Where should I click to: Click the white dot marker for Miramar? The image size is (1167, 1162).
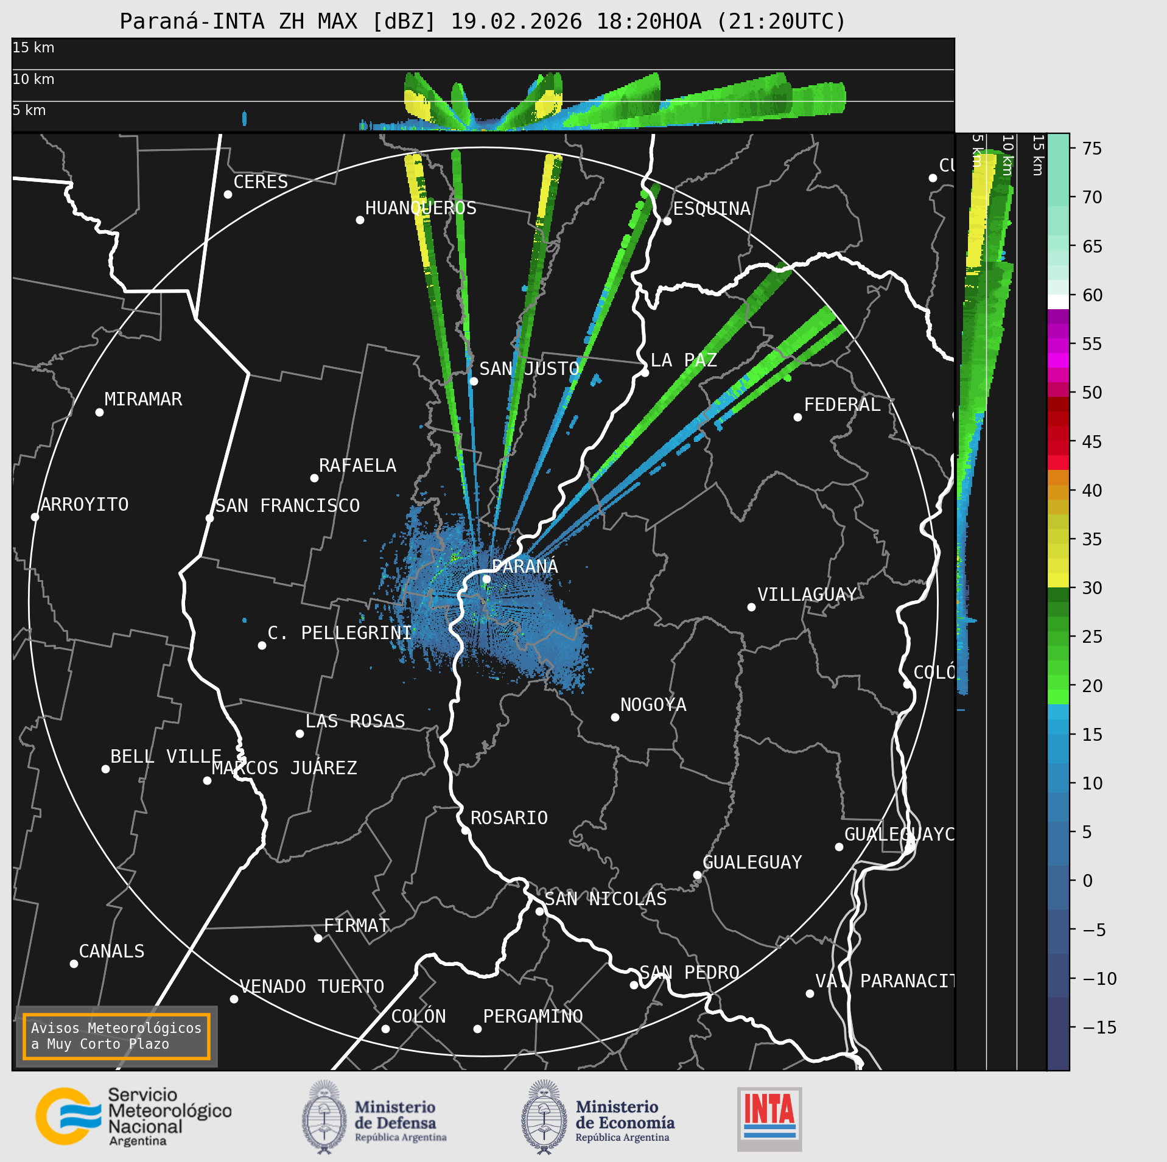click(x=99, y=412)
